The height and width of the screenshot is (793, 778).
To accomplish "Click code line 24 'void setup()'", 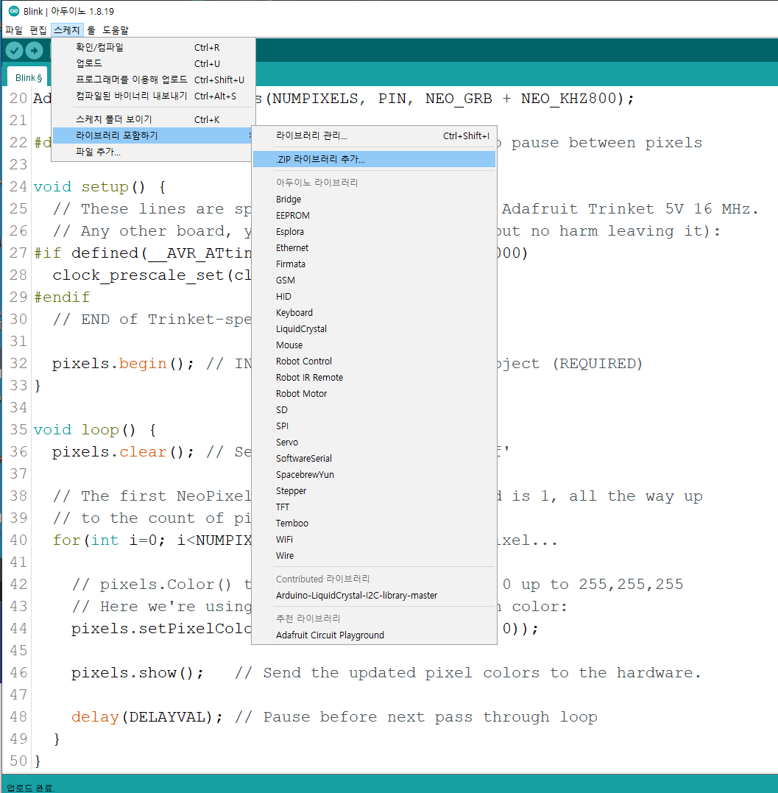I will click(90, 187).
